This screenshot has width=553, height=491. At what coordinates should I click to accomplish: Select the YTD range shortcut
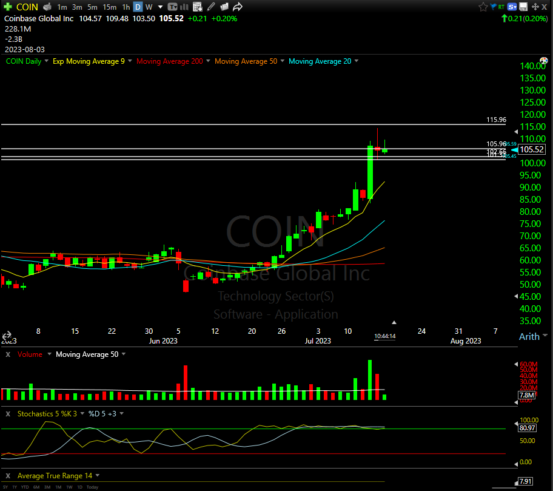[x=25, y=487]
